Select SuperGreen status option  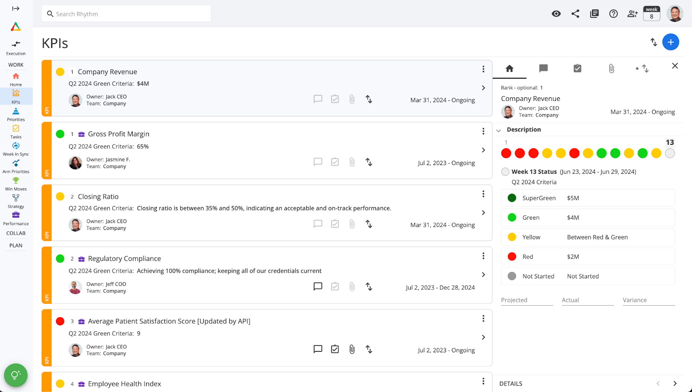[588, 198]
